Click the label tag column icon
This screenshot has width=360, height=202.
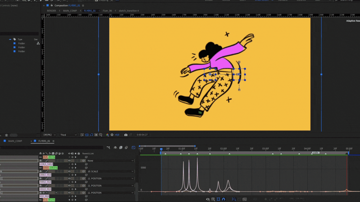click(x=15, y=39)
